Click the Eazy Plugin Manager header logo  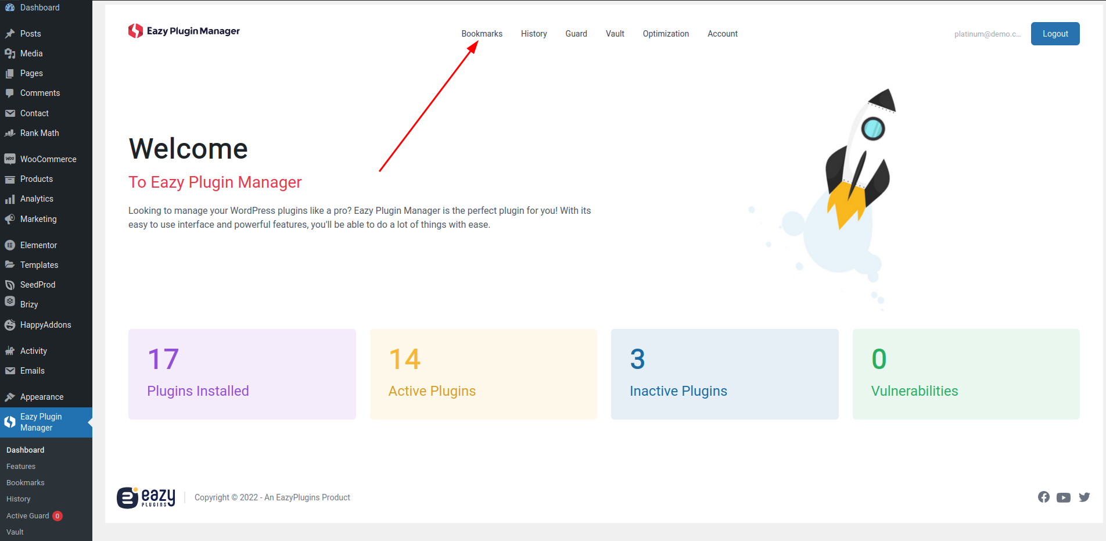pyautogui.click(x=184, y=31)
